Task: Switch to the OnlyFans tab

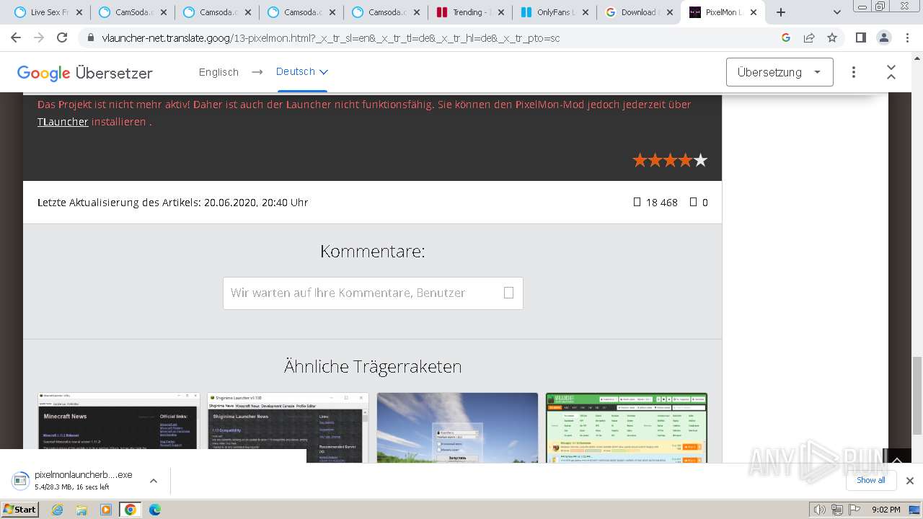Action: tap(555, 12)
